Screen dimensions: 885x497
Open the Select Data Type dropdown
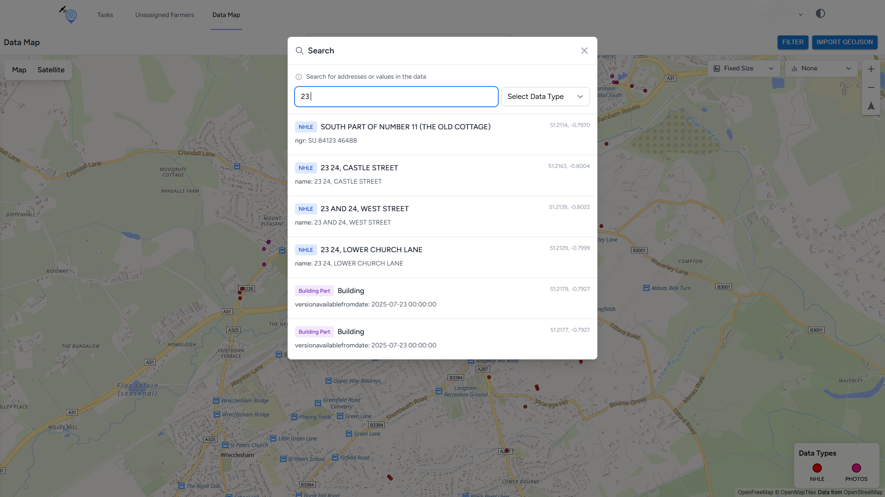coord(545,97)
